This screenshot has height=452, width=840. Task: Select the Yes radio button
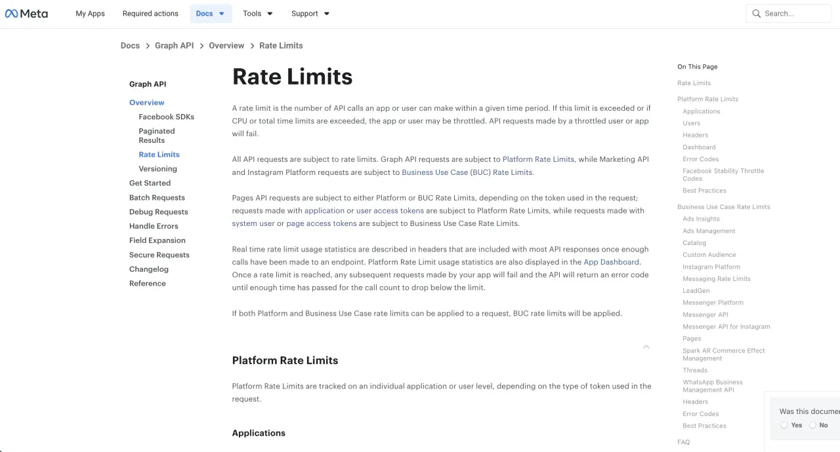(x=784, y=425)
